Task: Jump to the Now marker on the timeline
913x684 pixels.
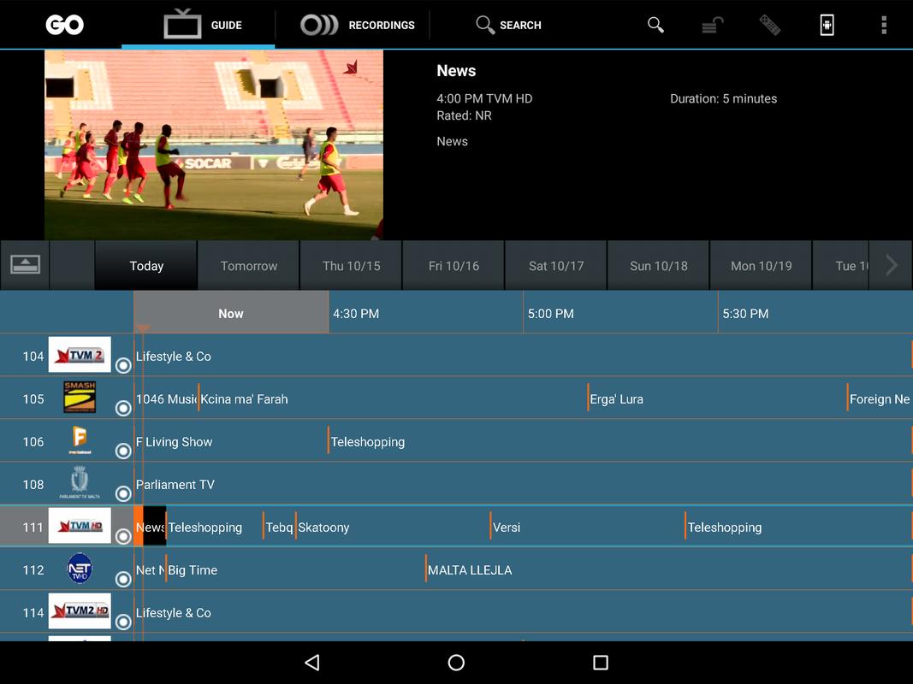Action: pos(229,313)
